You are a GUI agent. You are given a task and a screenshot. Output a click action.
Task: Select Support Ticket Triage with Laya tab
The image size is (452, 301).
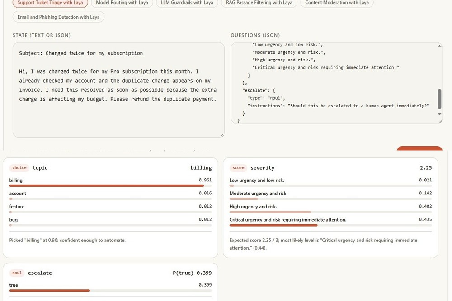tap(50, 3)
